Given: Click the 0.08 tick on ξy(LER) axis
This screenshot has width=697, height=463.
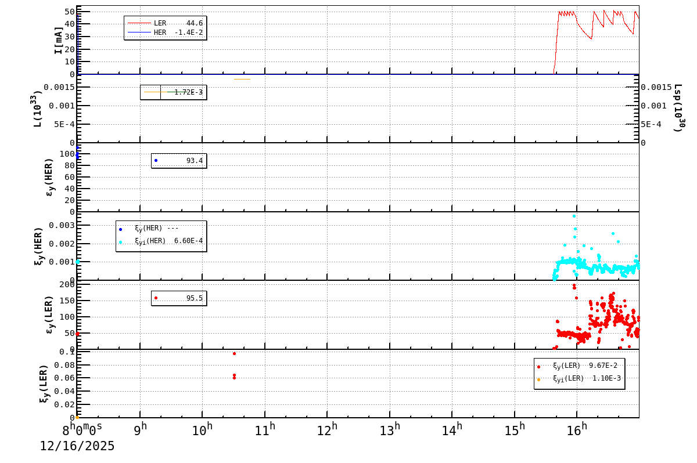Looking at the screenshot, I should [x=64, y=365].
